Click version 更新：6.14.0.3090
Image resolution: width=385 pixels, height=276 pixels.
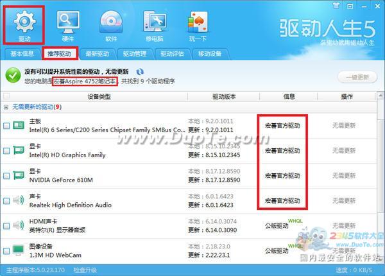[x=212, y=230]
